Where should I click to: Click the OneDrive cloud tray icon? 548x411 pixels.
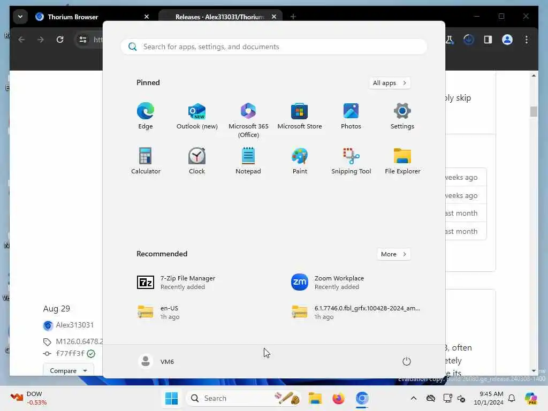[431, 398]
